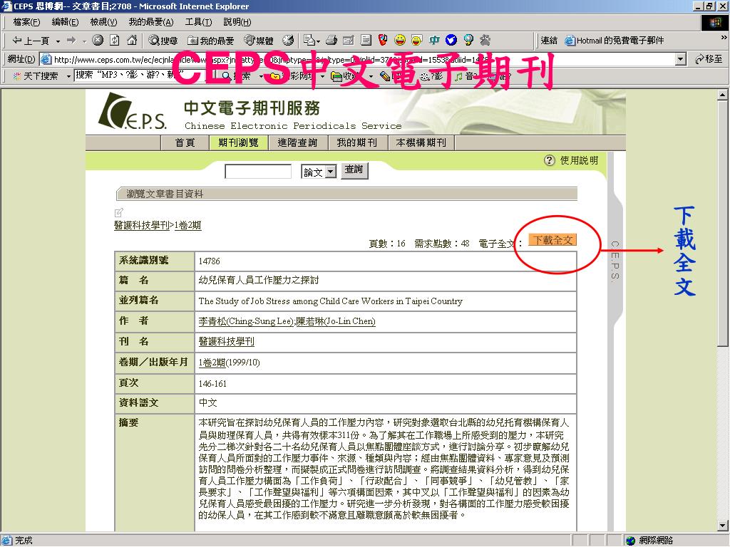Click the Discuss toolbar icon

point(366,41)
